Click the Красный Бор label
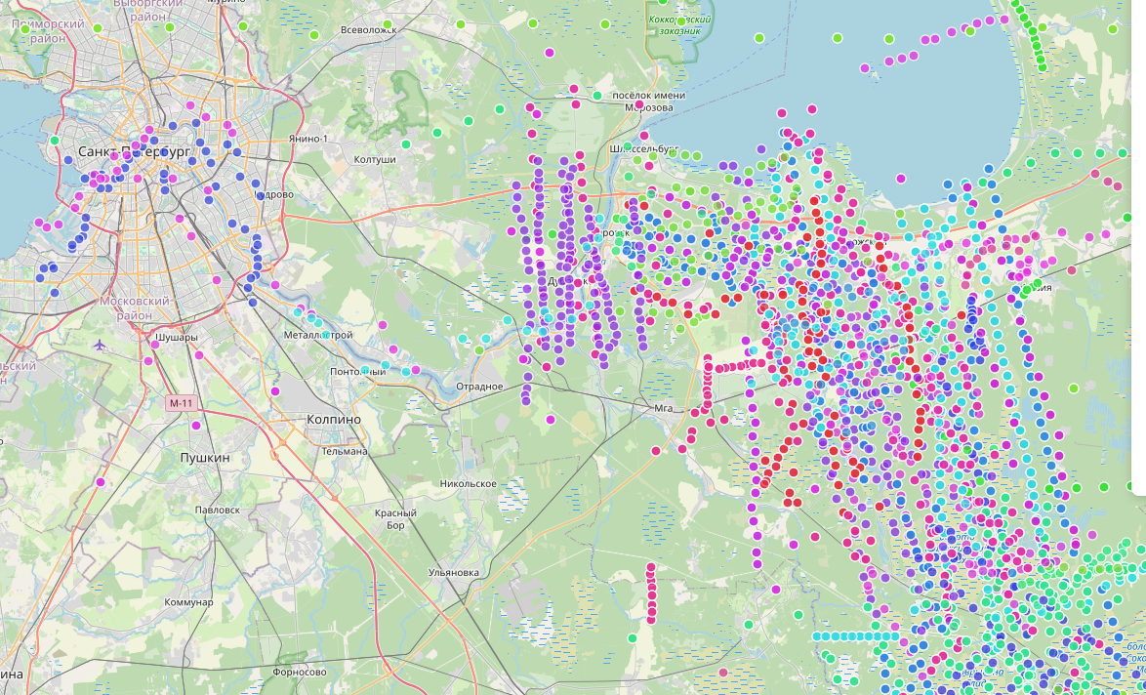 point(395,519)
